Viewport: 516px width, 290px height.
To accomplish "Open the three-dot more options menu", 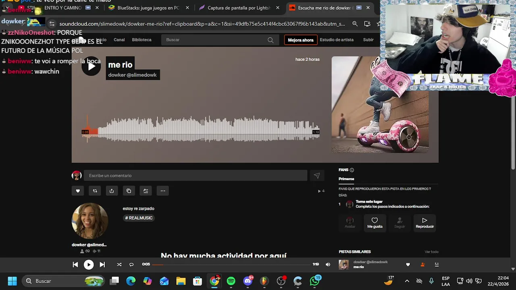I will coord(163,191).
